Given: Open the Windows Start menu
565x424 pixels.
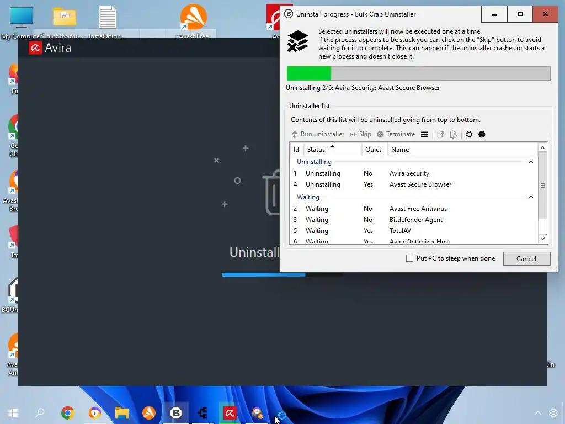Looking at the screenshot, I should [13, 413].
